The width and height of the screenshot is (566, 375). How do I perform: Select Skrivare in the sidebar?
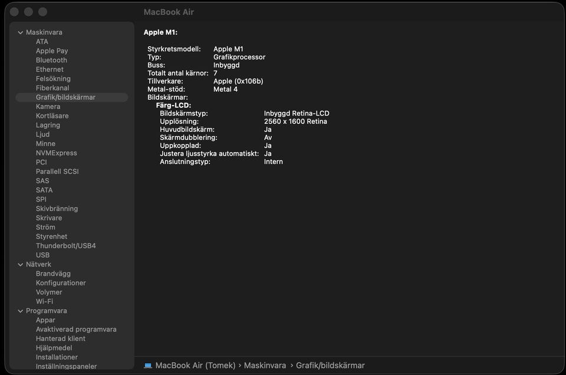pyautogui.click(x=49, y=218)
